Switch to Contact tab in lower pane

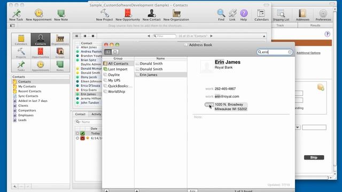point(80,114)
